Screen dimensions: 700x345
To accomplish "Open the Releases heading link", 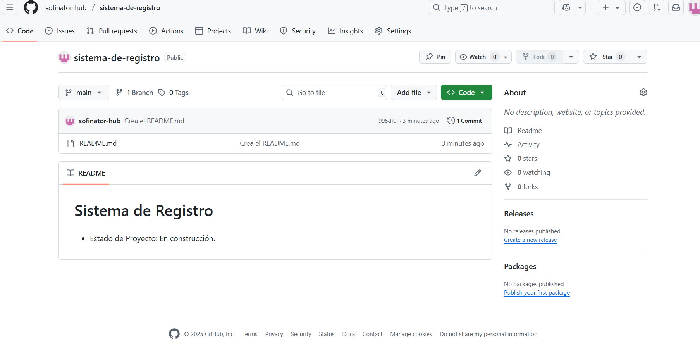I will [519, 214].
